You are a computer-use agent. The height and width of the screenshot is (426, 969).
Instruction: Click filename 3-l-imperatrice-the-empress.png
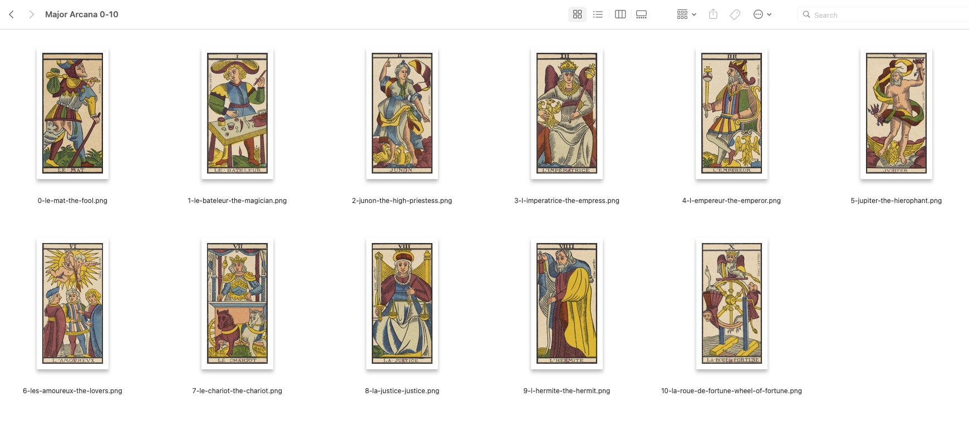567,201
